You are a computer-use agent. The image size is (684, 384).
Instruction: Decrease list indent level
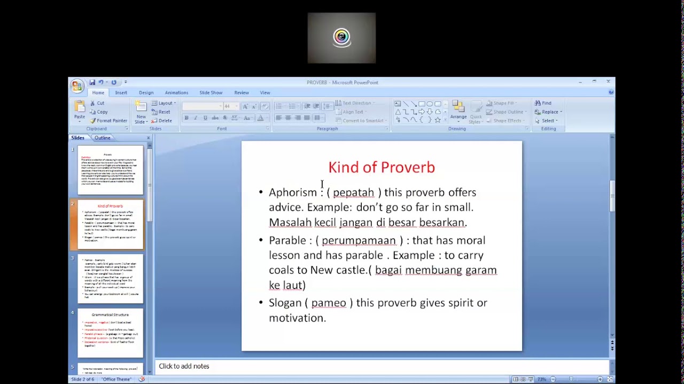point(307,106)
